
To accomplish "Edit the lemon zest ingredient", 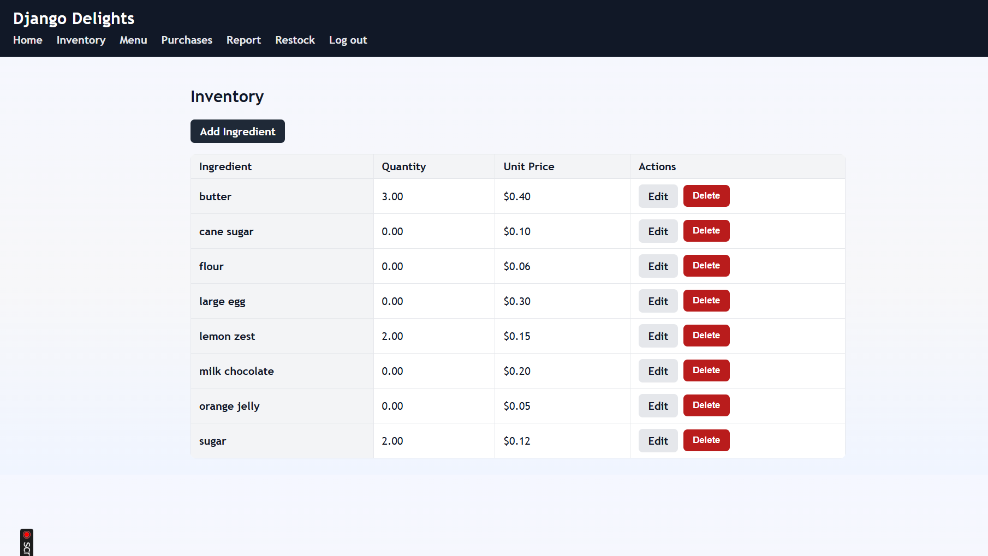I will point(658,336).
